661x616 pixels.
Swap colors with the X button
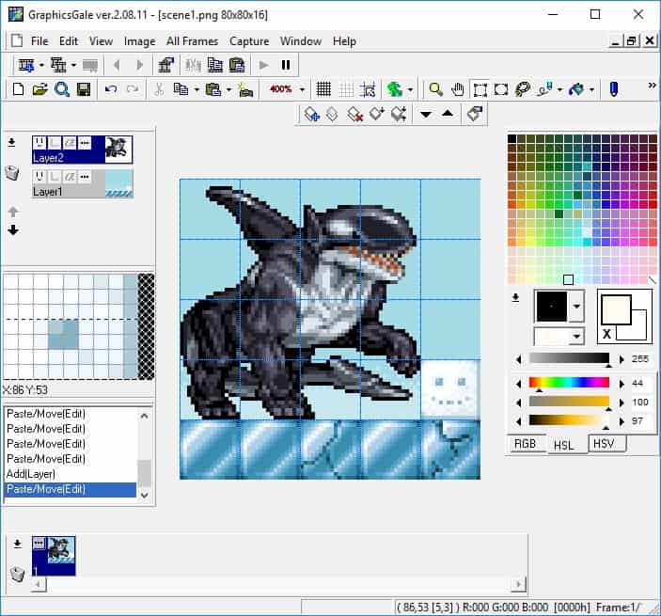point(607,334)
